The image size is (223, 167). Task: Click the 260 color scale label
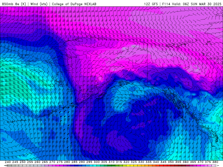coord(37,162)
